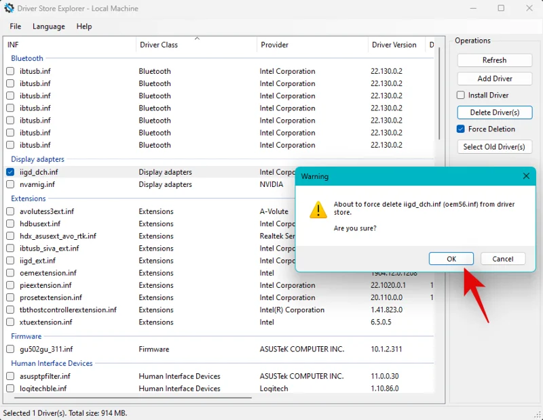Screen dimensions: 543x420
Task: Collapse the Bluetooth driver group
Action: [26, 58]
